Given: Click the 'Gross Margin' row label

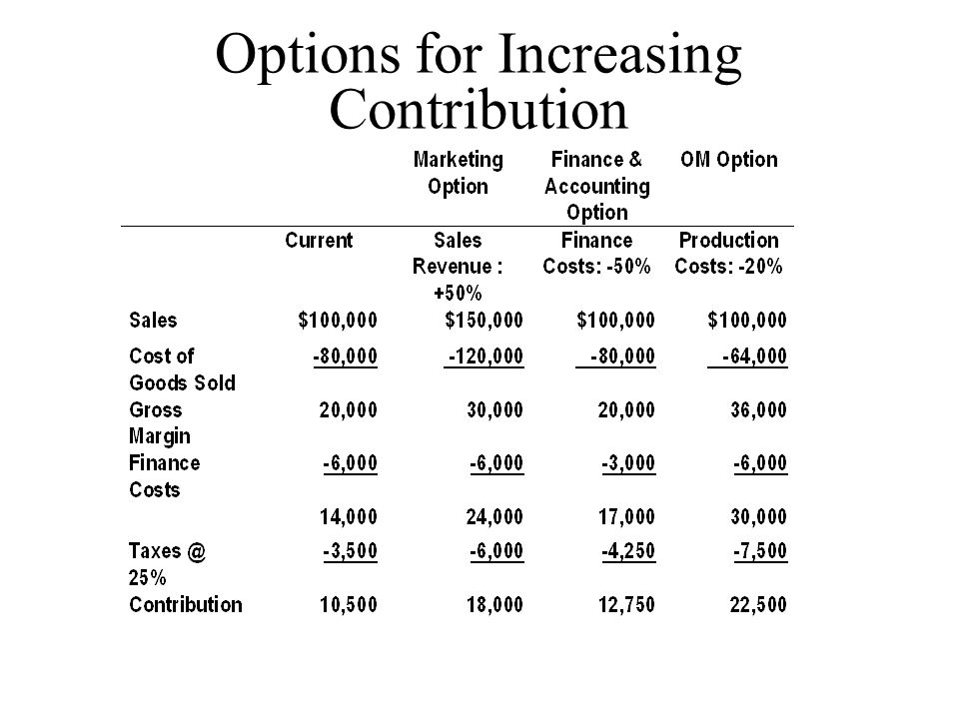Looking at the screenshot, I should click(160, 423).
